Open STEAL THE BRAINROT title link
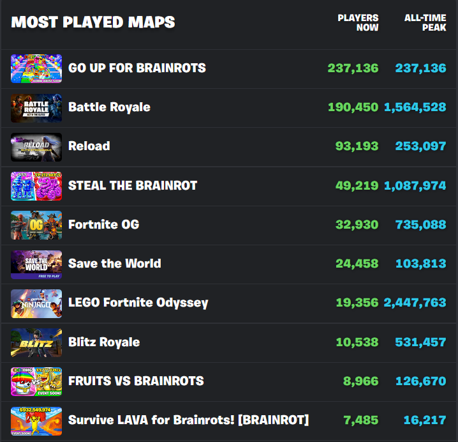Viewport: 458px width, 442px height. (x=133, y=185)
